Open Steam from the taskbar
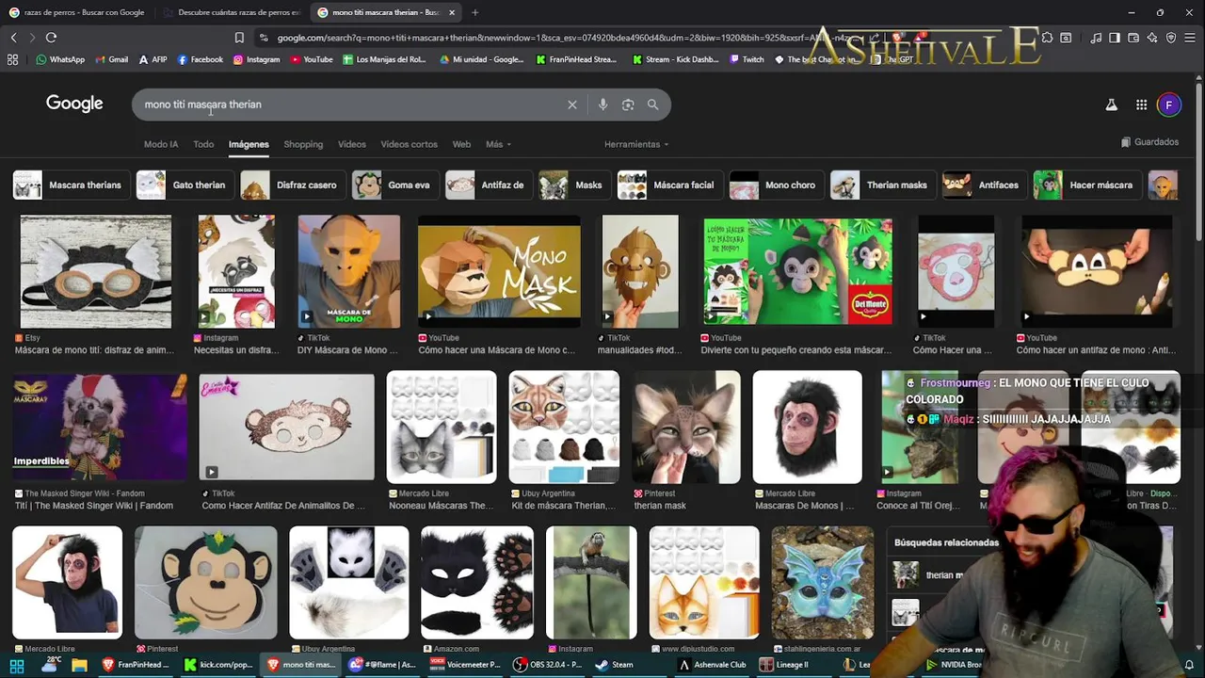This screenshot has height=678, width=1205. pyautogui.click(x=615, y=665)
